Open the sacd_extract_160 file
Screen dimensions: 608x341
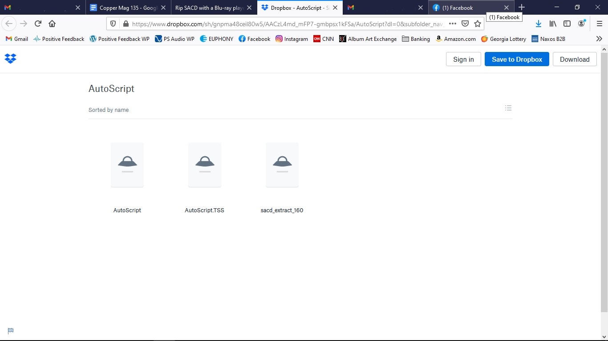tap(282, 165)
